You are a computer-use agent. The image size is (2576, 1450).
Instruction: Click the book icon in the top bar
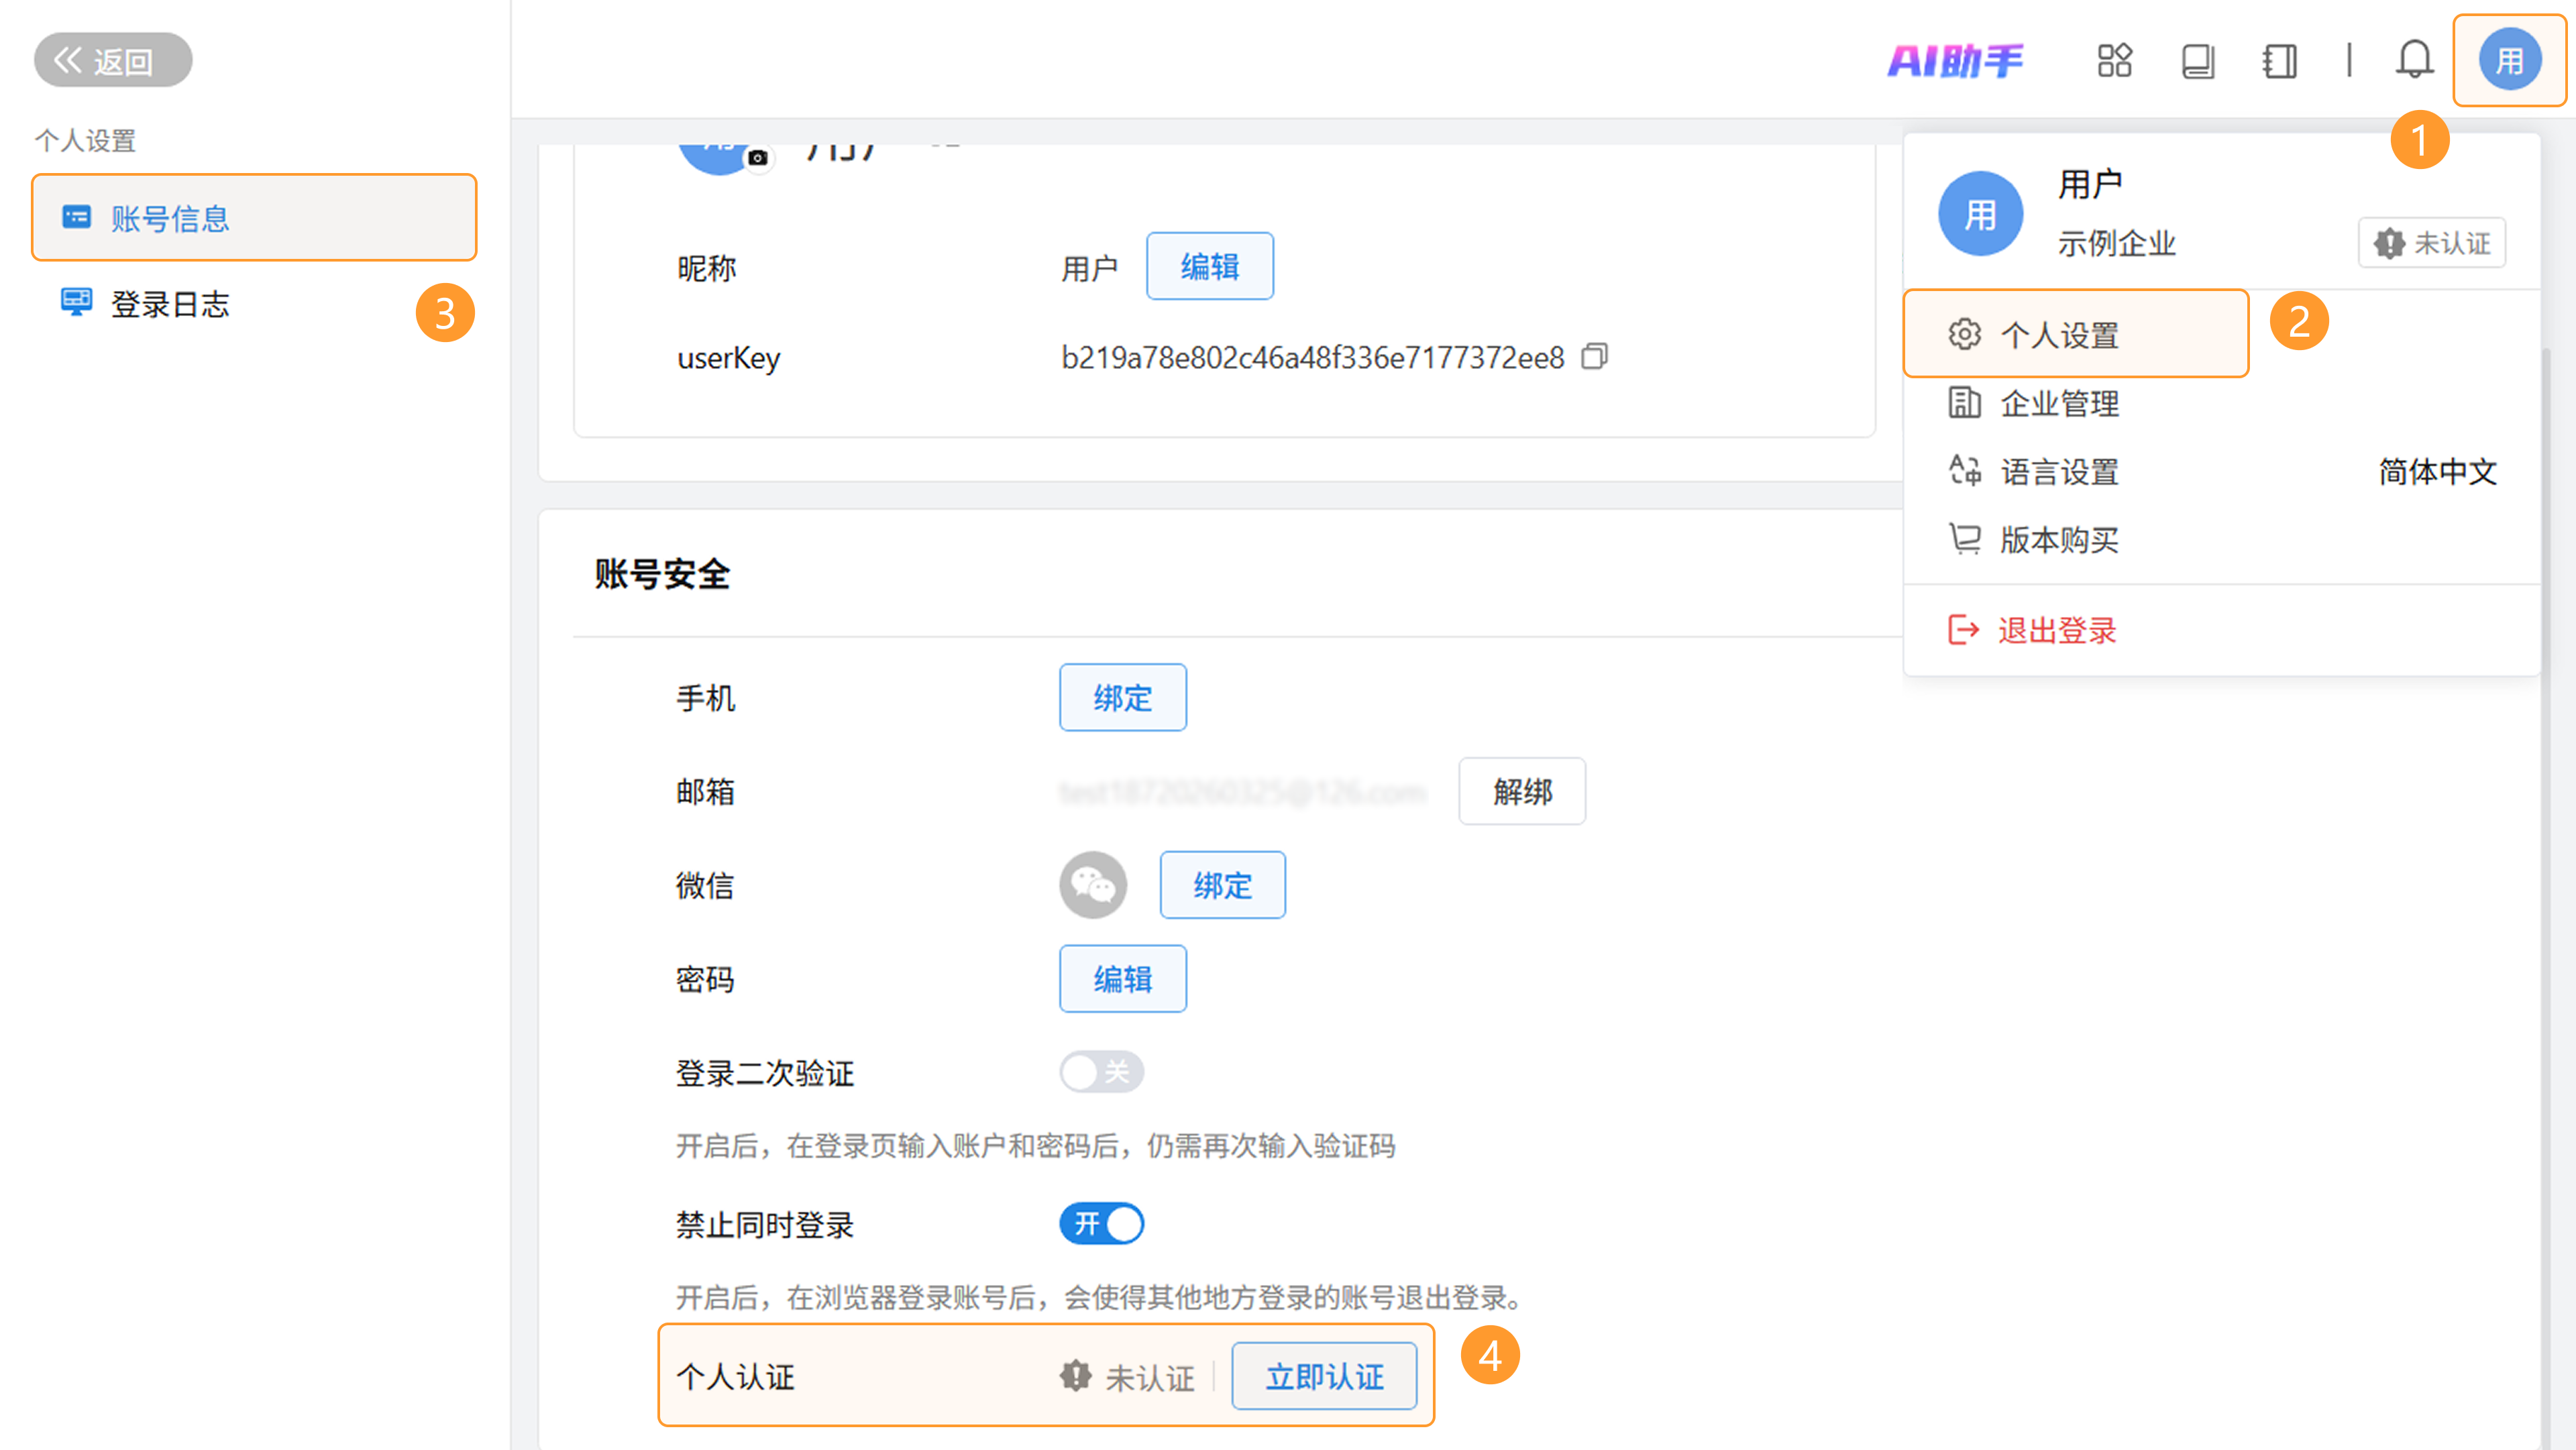(2197, 60)
